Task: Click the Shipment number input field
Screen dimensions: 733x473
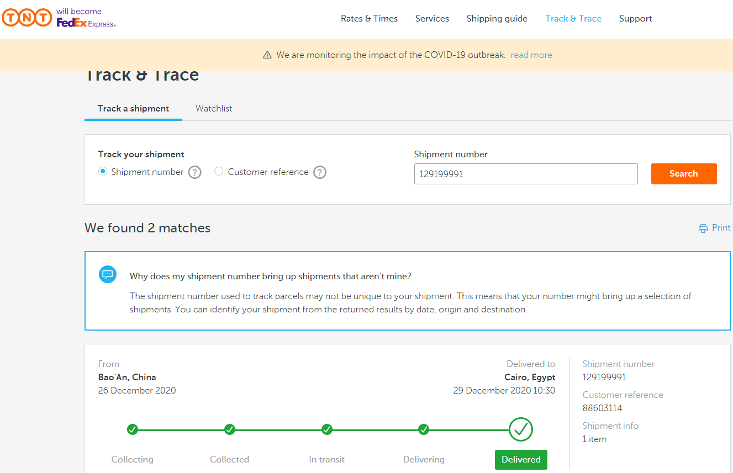Action: [x=525, y=174]
